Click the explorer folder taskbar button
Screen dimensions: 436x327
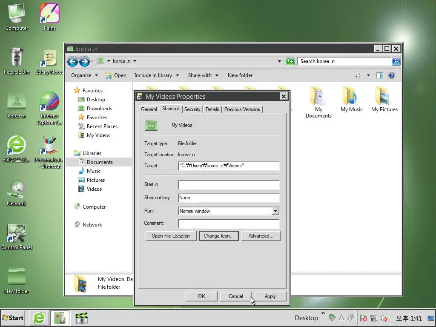[x=60, y=318]
